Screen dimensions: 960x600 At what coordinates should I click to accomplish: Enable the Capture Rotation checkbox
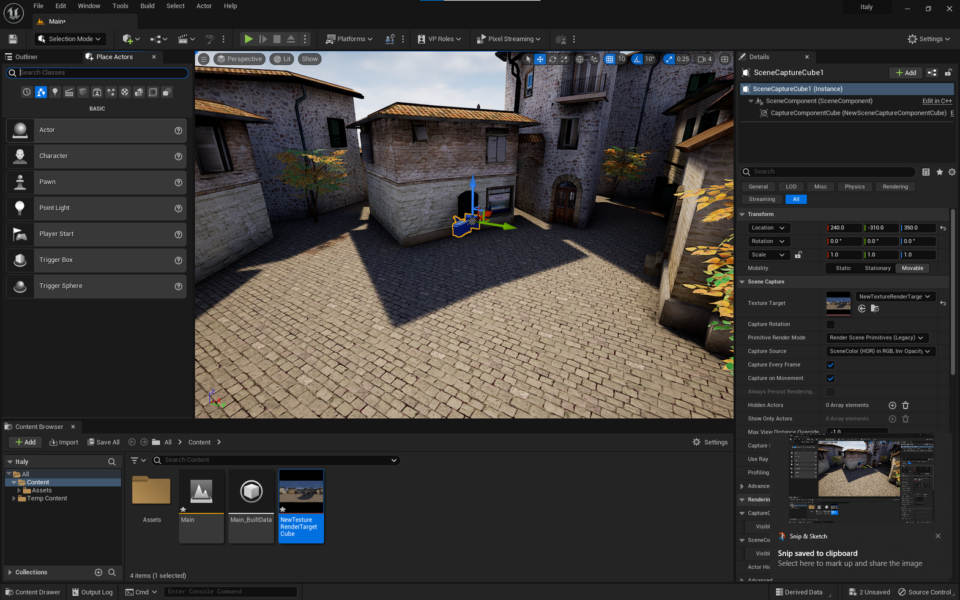click(830, 325)
